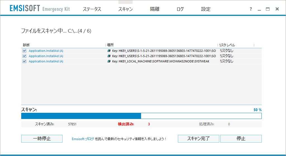Image resolution: width=286 pixels, height=156 pixels.
Task: Uncheck first HKEY_USERS Application.InstallAd entry
Action: pos(25,51)
